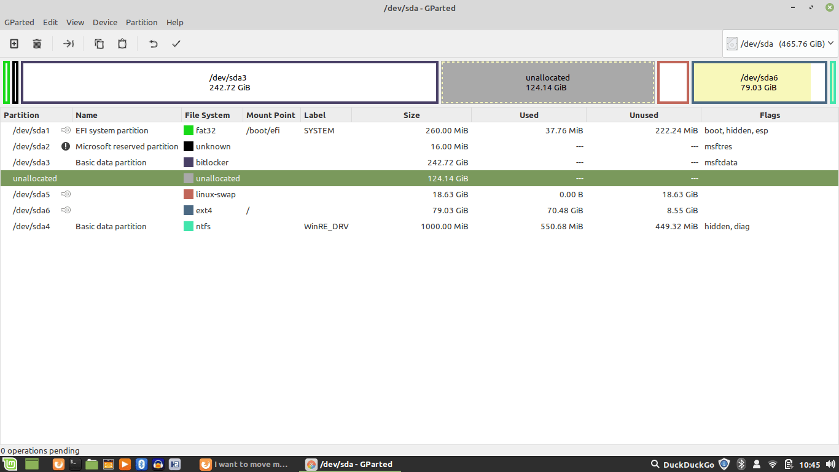Click the ntfs color swatch
Image resolution: width=839 pixels, height=472 pixels.
189,226
